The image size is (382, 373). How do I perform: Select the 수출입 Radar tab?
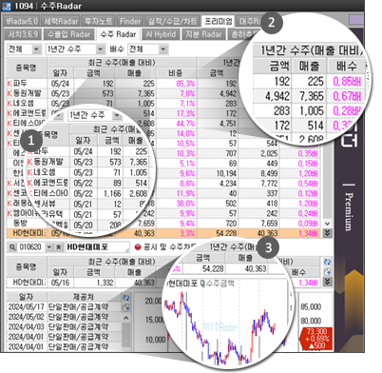click(68, 34)
